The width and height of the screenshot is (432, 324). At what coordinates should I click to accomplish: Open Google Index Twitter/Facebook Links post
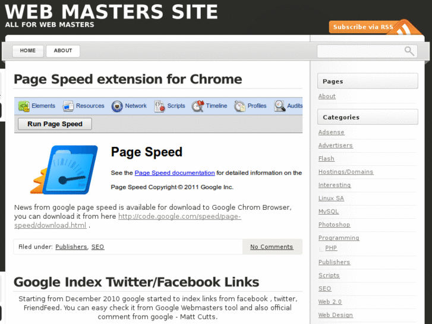pos(137,282)
